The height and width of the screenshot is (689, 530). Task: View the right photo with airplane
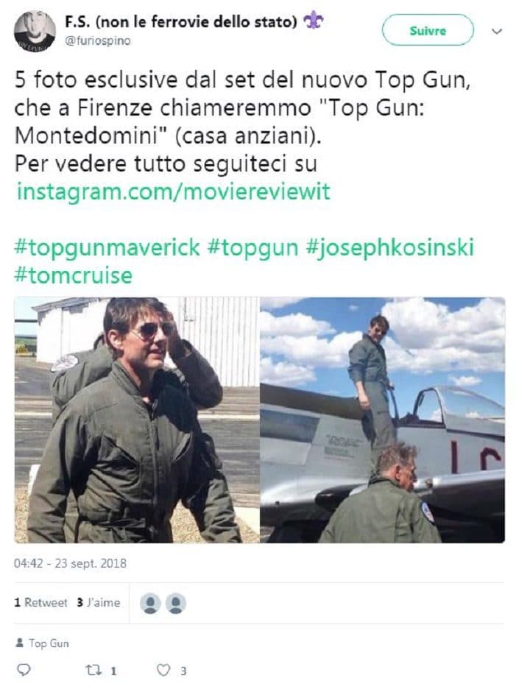[382, 420]
